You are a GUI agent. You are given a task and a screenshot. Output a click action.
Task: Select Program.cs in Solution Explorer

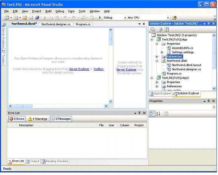point(174,74)
